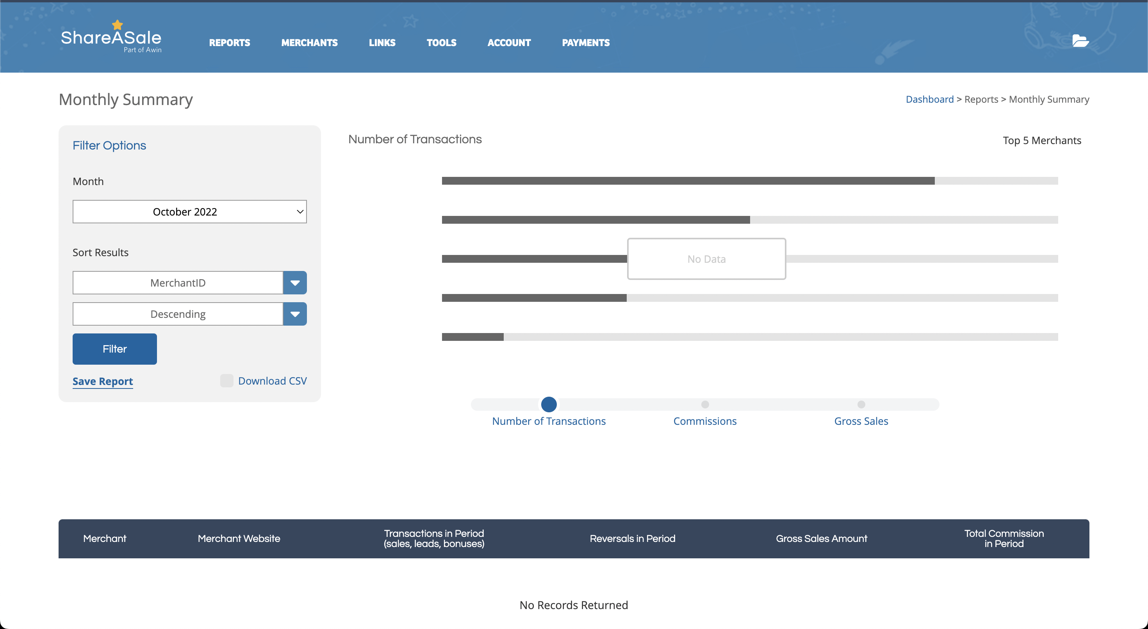Open the REPORTS menu

click(230, 43)
